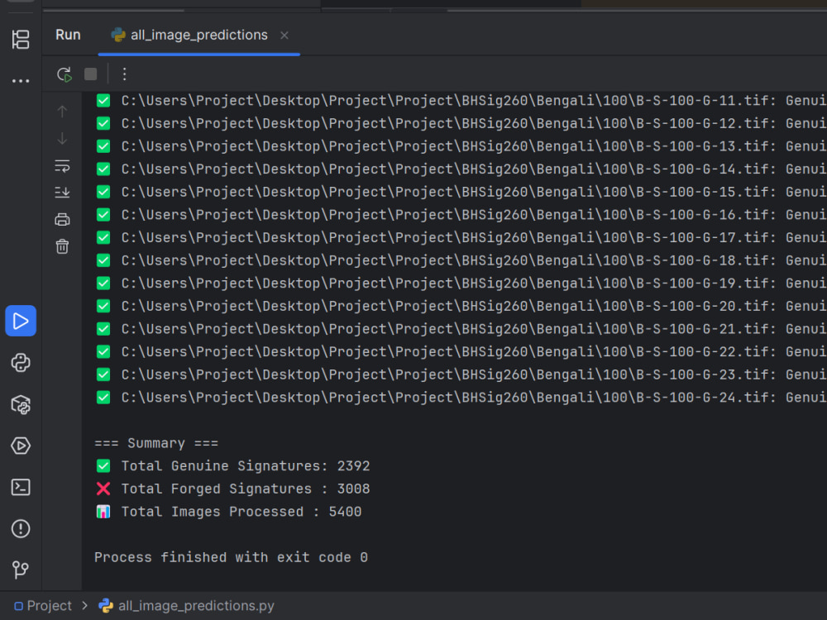The image size is (827, 620).
Task: Click the red X forged signatures emoji
Action: tap(103, 489)
